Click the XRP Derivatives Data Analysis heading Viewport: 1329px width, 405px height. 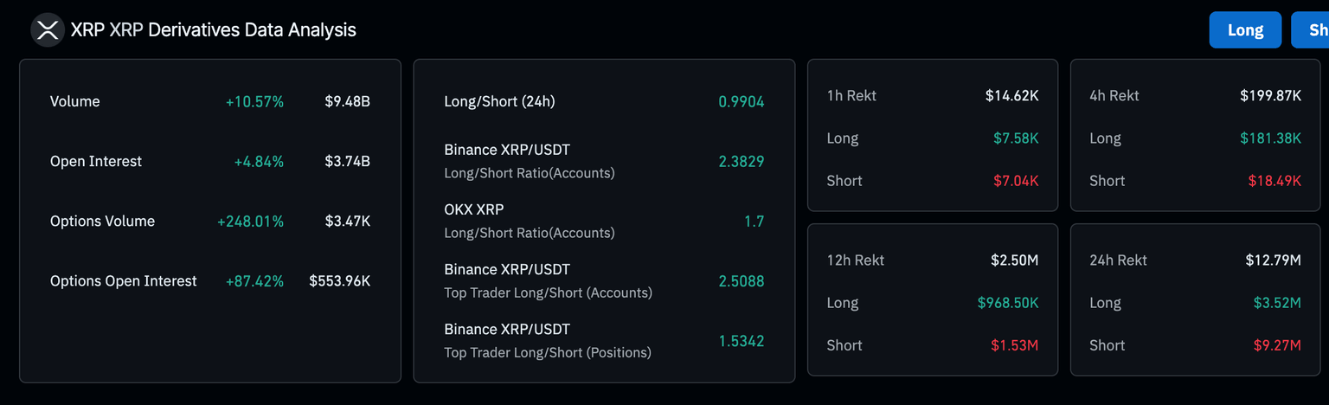pyautogui.click(x=213, y=30)
